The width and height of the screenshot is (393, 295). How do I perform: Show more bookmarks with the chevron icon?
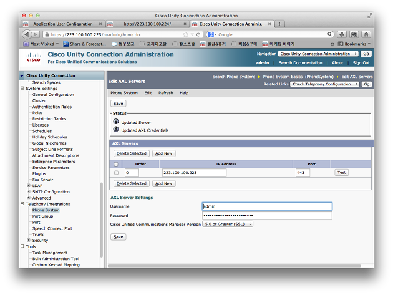[332, 44]
